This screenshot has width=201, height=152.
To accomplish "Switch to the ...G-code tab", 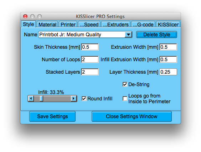I will click(x=143, y=24).
